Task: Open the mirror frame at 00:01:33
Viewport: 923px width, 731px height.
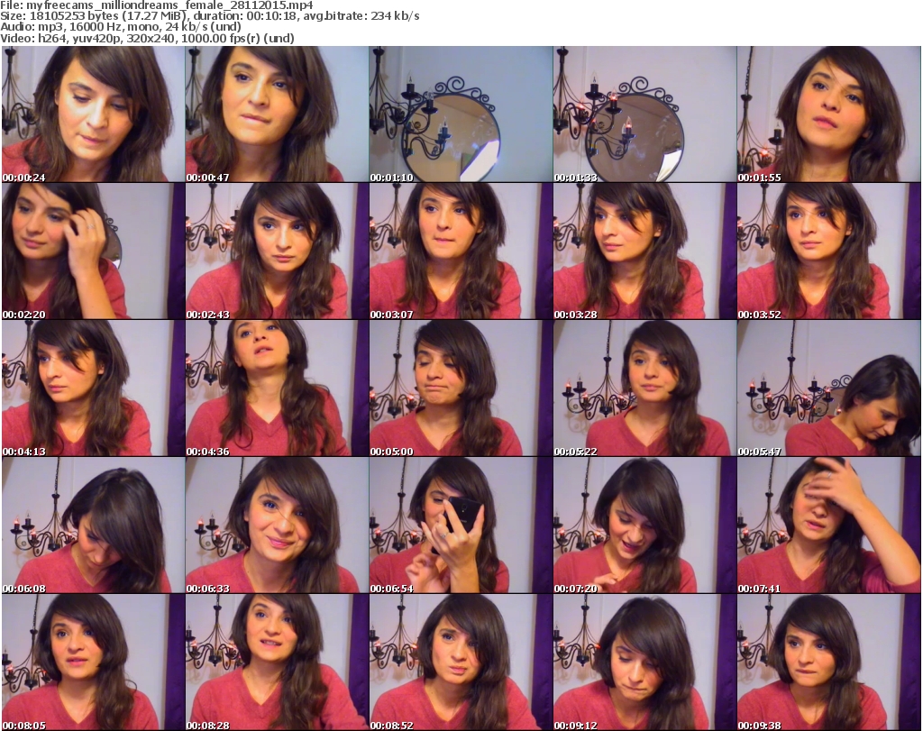Action: click(x=644, y=114)
